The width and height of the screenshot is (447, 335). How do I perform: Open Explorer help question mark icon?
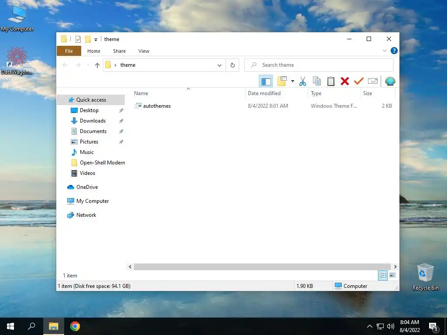pos(394,51)
